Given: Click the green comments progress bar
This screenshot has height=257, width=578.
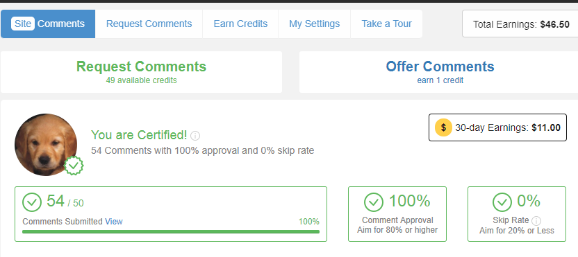Looking at the screenshot, I should coord(171,231).
